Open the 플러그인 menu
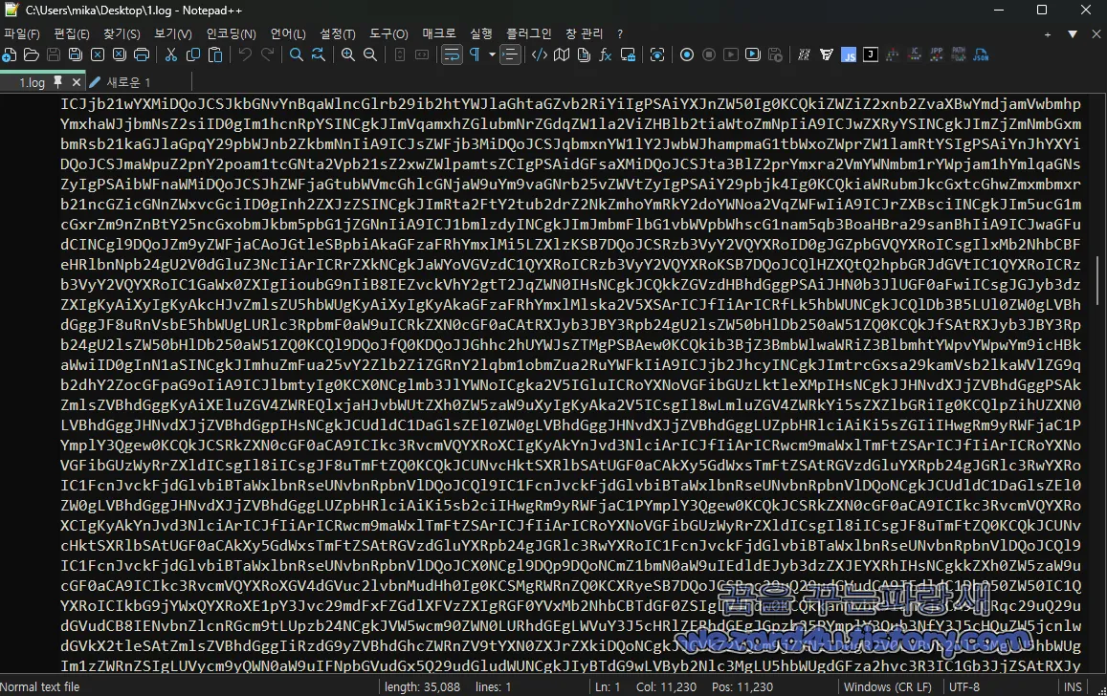The width and height of the screenshot is (1107, 696). [x=528, y=33]
